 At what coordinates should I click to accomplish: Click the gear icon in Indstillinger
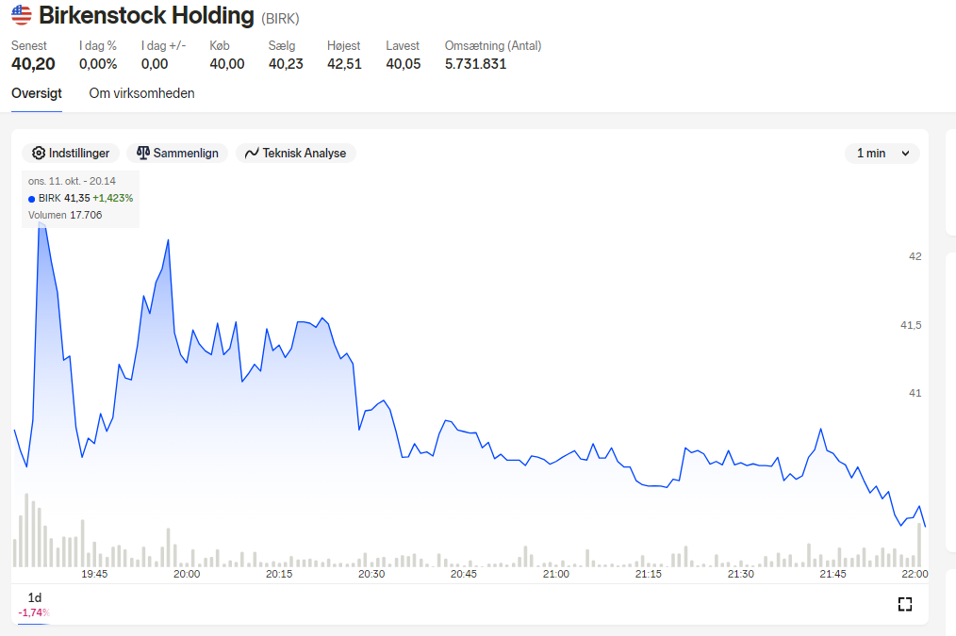(x=39, y=153)
